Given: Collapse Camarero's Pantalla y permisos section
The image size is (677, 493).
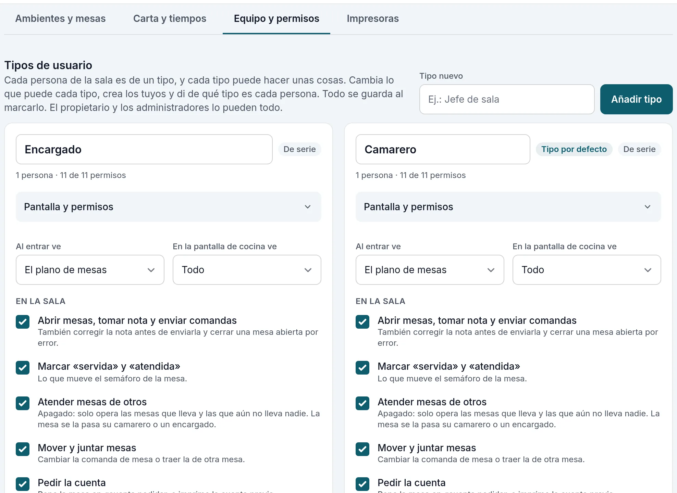Looking at the screenshot, I should [x=508, y=207].
